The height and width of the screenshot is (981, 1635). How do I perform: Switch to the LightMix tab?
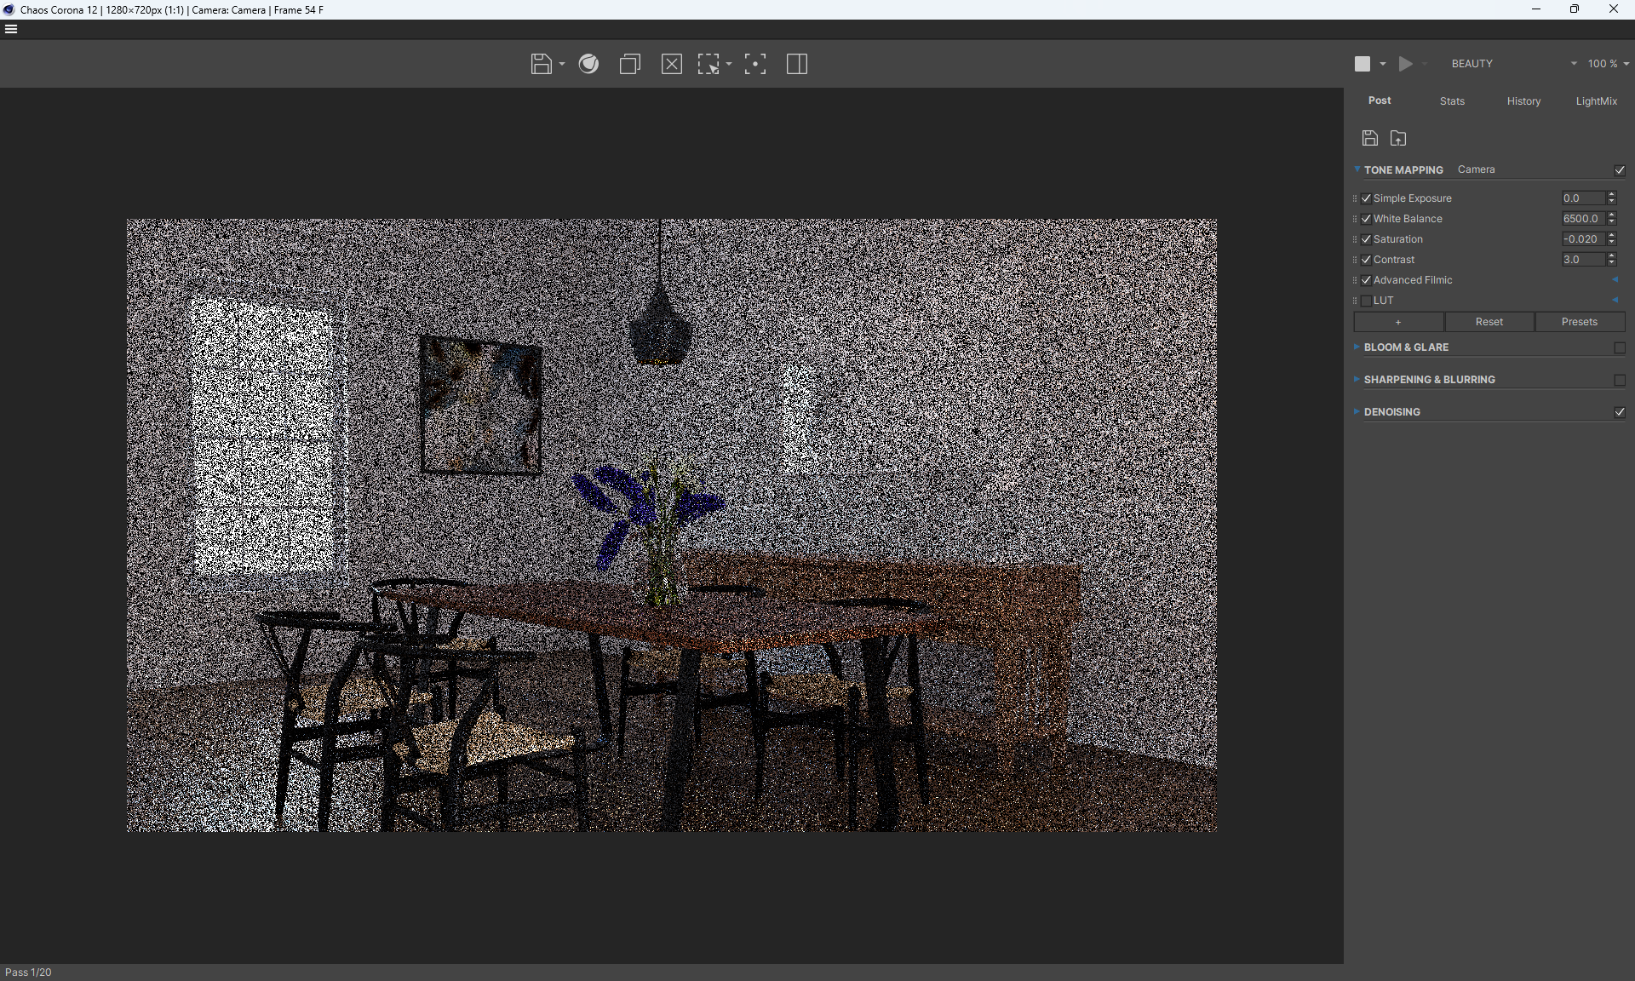(x=1596, y=101)
